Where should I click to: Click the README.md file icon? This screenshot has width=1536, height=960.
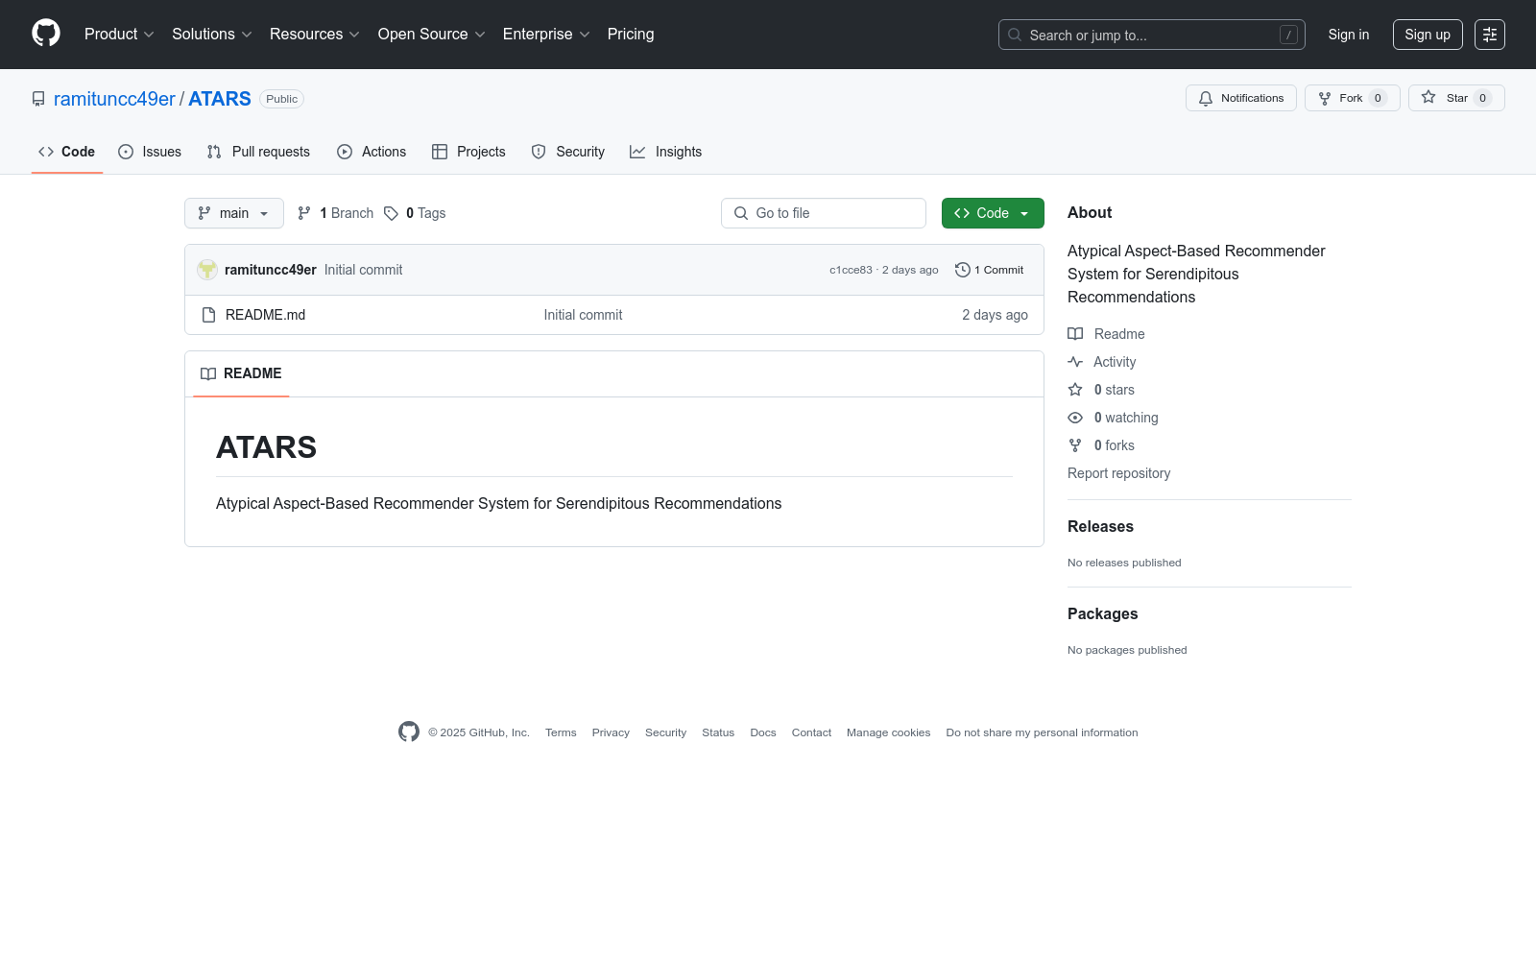point(208,315)
